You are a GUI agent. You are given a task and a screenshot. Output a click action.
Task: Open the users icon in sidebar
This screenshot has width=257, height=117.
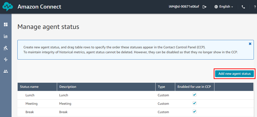6,71
